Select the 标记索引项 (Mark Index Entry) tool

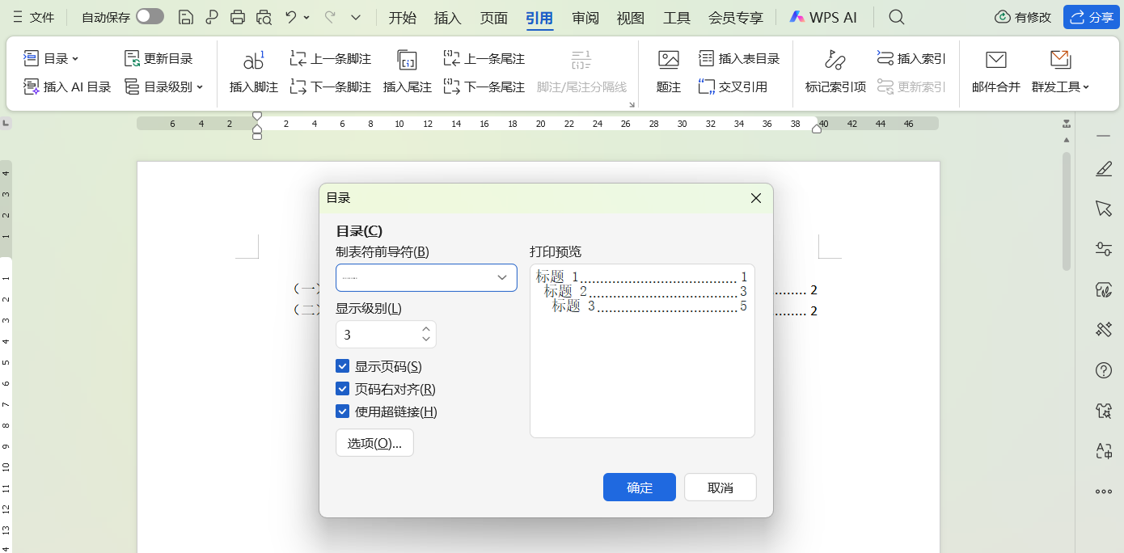(x=835, y=70)
